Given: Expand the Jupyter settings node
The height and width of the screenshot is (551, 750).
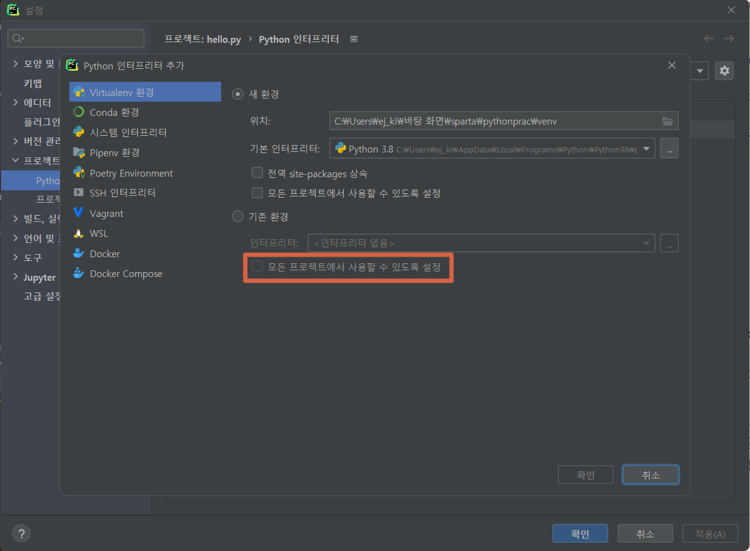Looking at the screenshot, I should click(x=16, y=277).
